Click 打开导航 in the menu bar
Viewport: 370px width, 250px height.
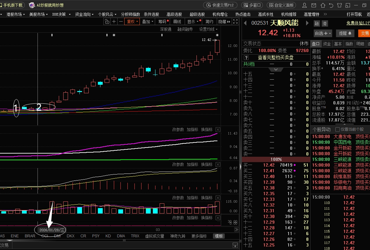point(354,14)
